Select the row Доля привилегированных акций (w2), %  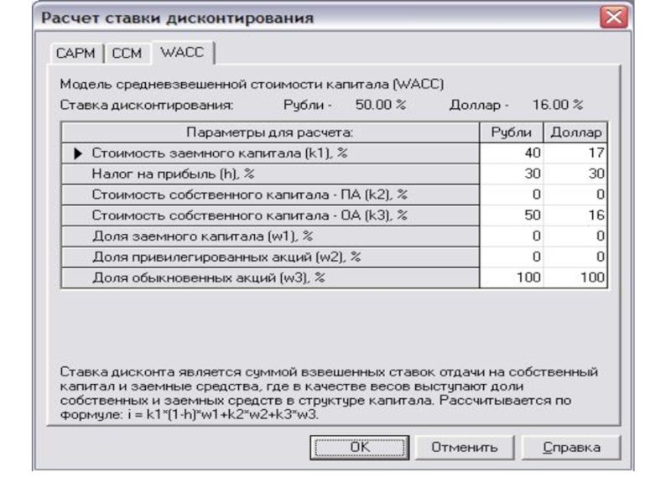click(x=270, y=257)
